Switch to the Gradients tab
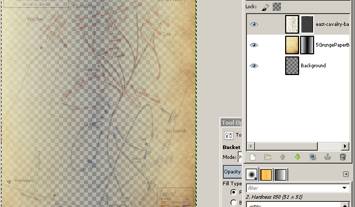The height and width of the screenshot is (207, 355). [280, 174]
